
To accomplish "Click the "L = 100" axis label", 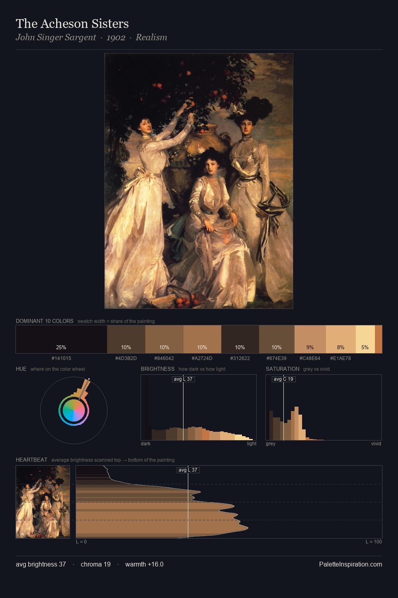I will (374, 542).
